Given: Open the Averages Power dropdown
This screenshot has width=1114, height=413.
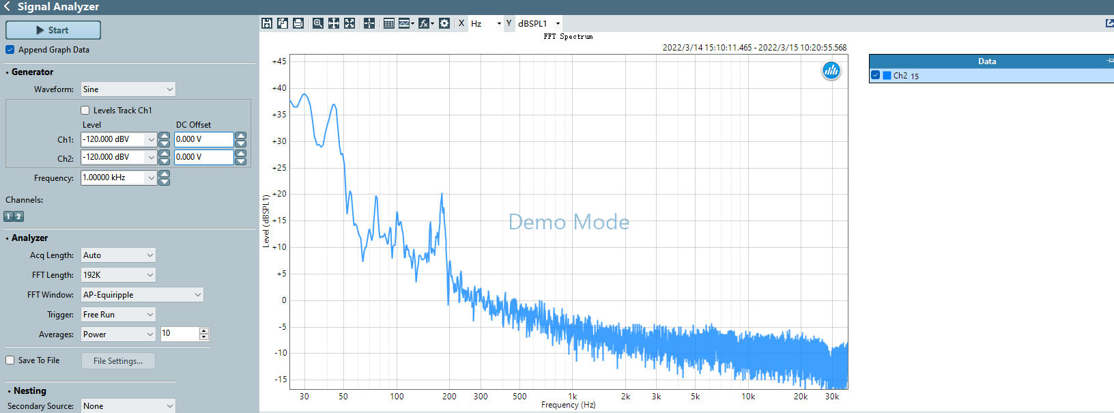Looking at the screenshot, I should coord(118,334).
